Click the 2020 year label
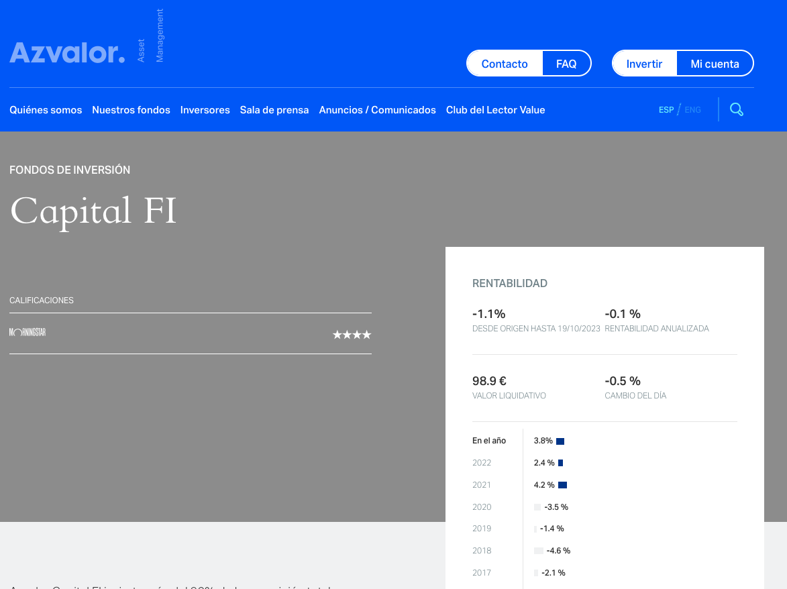787x589 pixels. (482, 506)
